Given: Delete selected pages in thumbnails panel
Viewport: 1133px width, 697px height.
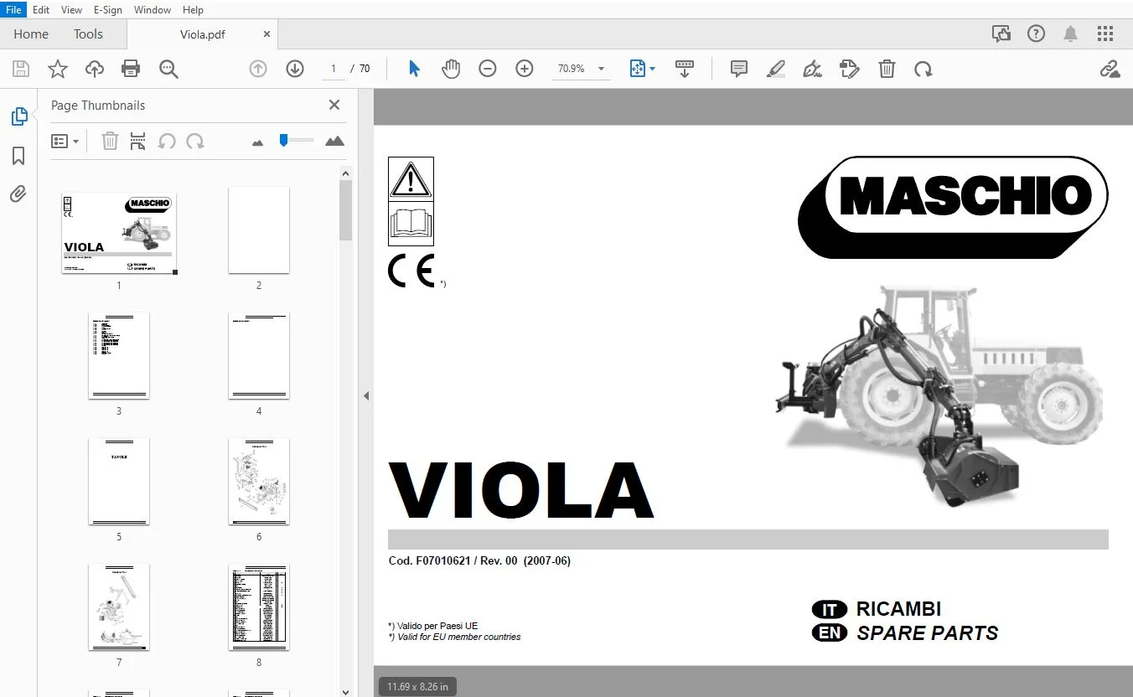Looking at the screenshot, I should click(x=110, y=142).
